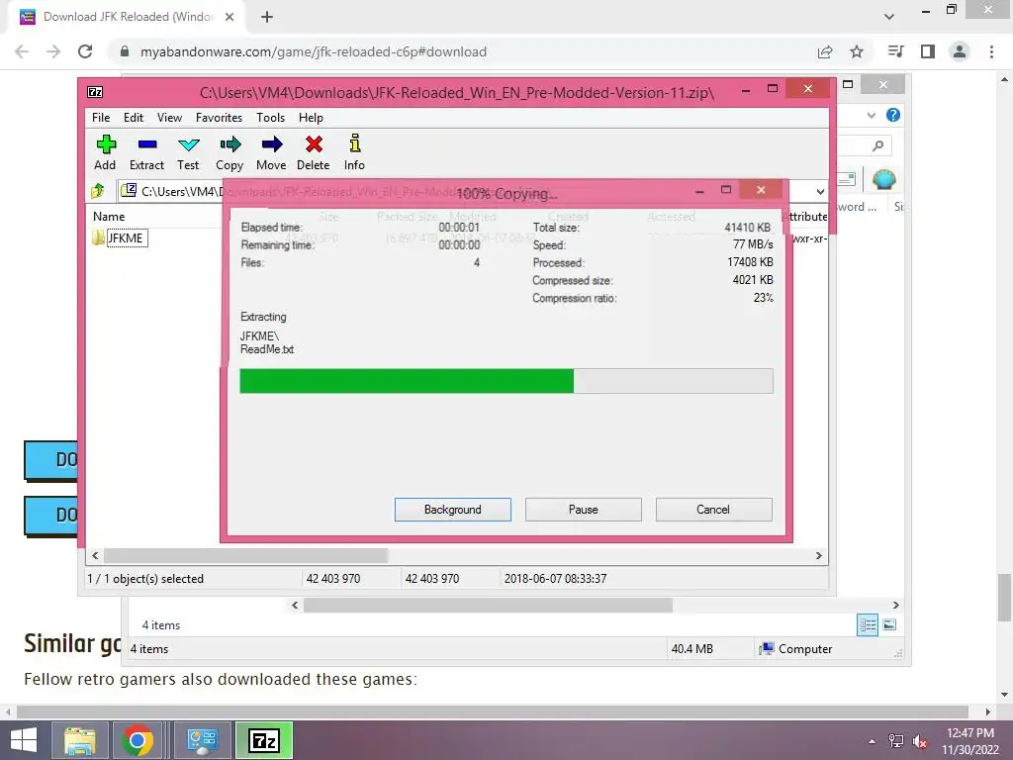Viewport: 1013px width, 760px height.
Task: Toggle Chrome side panel
Action: pos(928,51)
